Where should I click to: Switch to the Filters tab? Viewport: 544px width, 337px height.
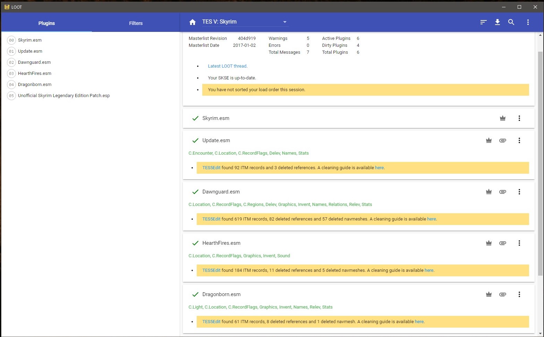(136, 23)
